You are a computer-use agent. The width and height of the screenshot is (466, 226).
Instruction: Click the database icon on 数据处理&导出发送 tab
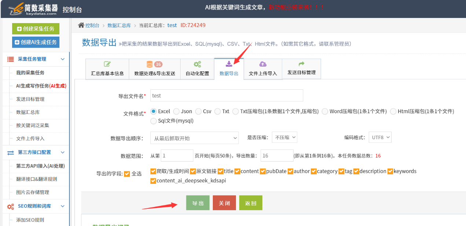point(150,64)
